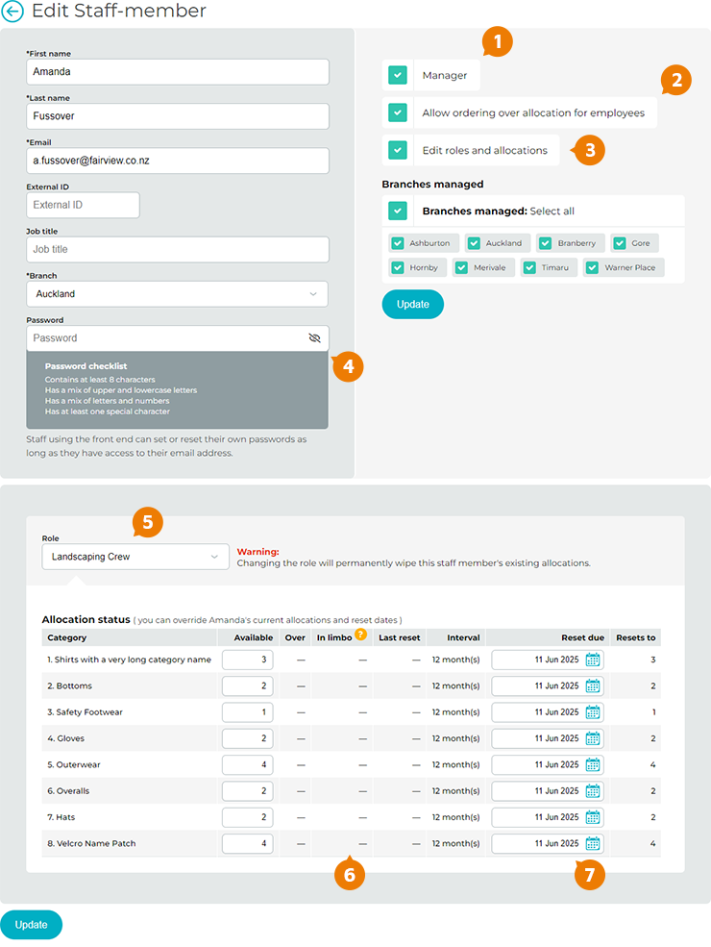Click the External ID input field

(84, 205)
